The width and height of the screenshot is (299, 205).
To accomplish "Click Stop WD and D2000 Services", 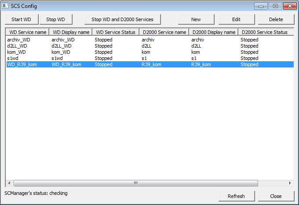I will point(122,19).
